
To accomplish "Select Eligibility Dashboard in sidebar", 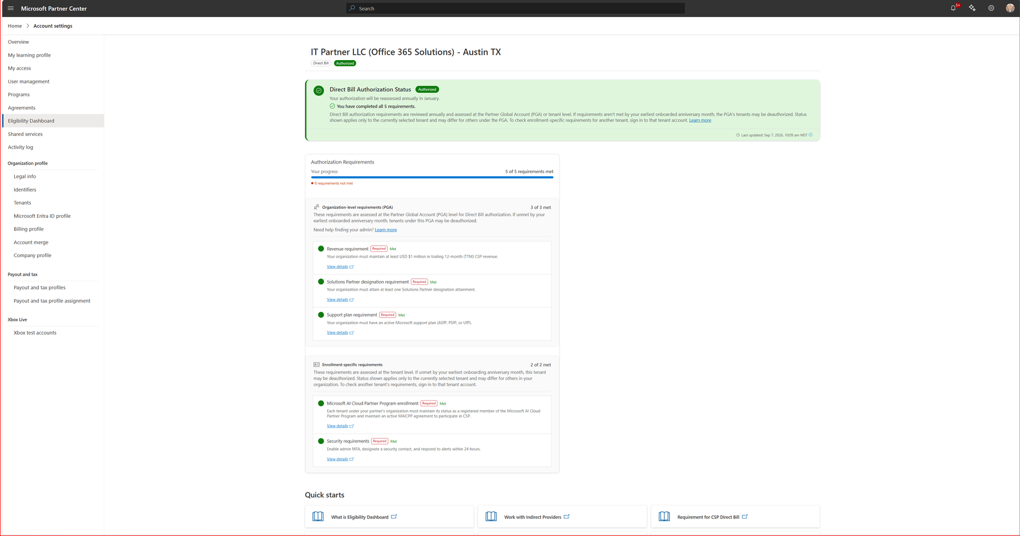I will (53, 121).
